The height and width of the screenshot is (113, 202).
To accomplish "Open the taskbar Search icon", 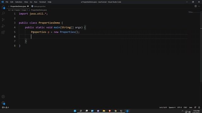I will pyautogui.click(x=81, y=111).
